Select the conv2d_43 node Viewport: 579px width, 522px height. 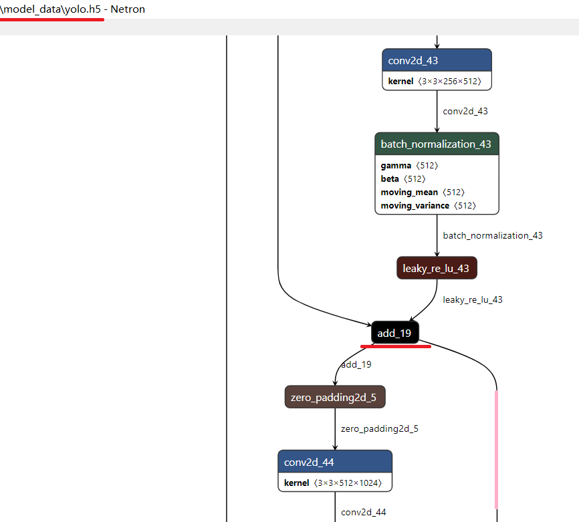436,59
